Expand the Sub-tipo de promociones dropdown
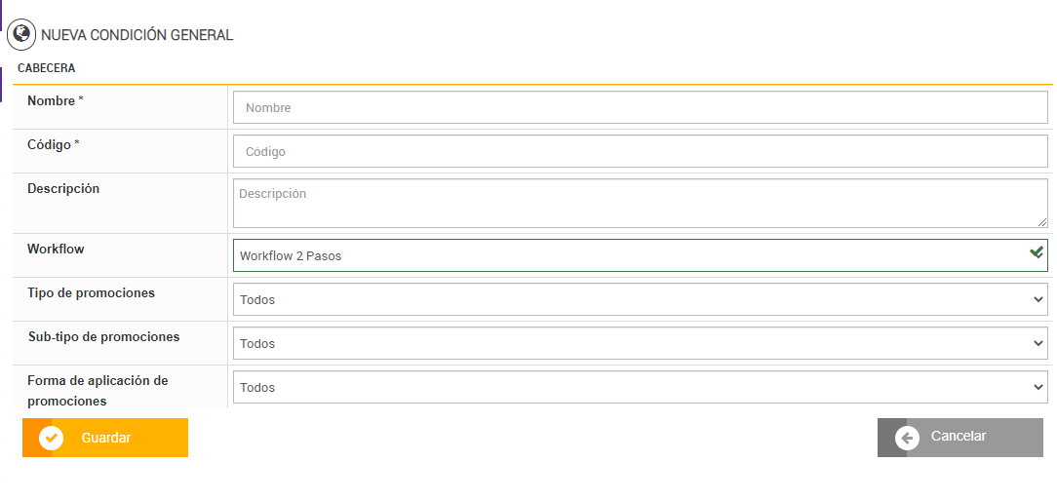The width and height of the screenshot is (1057, 501). (640, 343)
